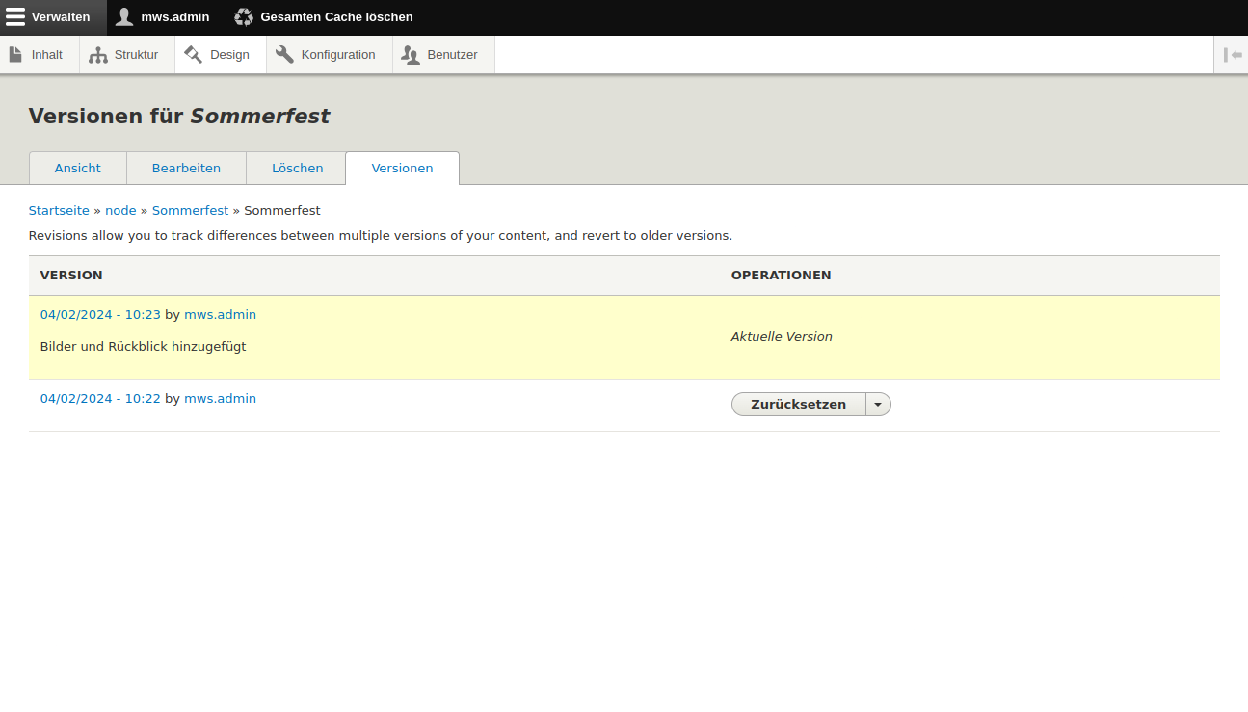Switch to the Ansicht tab
Image resolution: width=1248 pixels, height=712 pixels.
[78, 168]
